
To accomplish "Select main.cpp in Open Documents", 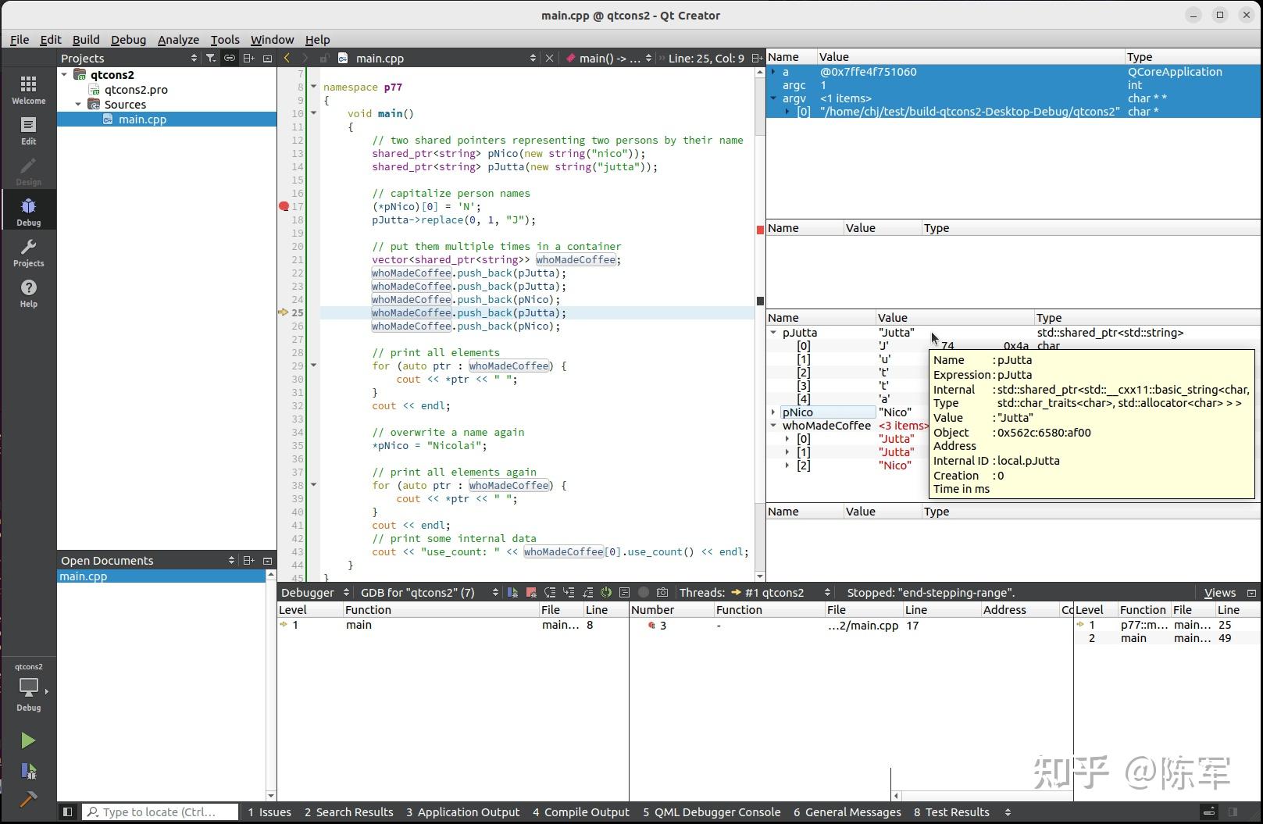I will coord(162,576).
